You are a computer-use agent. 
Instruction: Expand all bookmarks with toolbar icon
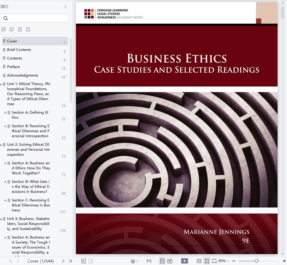[4, 29]
